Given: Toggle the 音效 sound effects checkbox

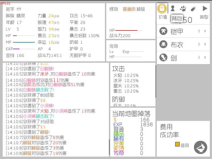Looking at the screenshot, I should tap(177, 144).
